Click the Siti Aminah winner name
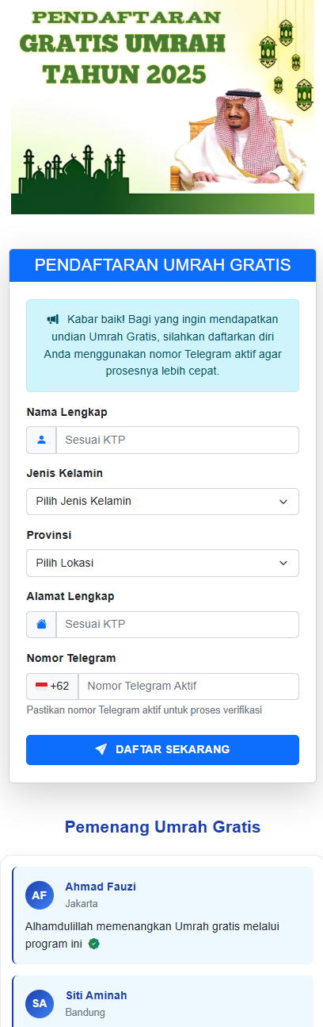Viewport: 323px width, 1027px height. point(97,995)
